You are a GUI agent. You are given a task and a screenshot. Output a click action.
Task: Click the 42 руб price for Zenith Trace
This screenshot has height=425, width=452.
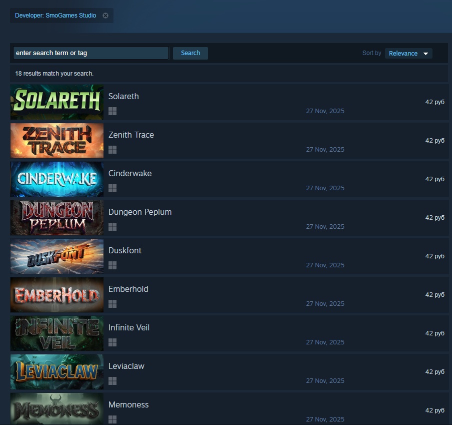[x=434, y=141]
